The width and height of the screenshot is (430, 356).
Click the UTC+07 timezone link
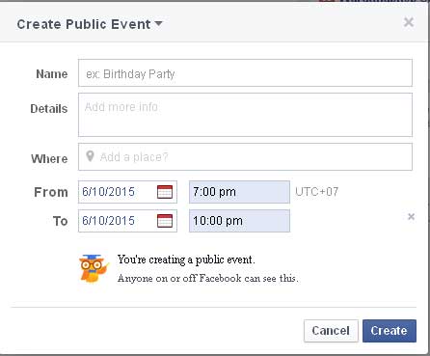317,192
